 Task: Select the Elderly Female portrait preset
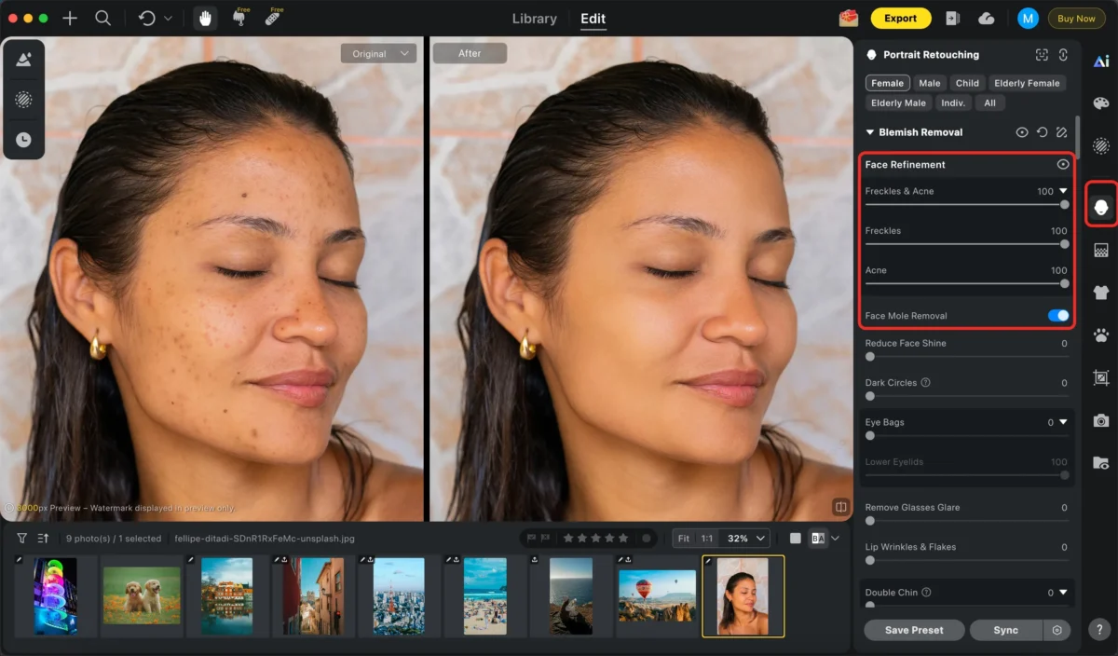coord(1027,82)
